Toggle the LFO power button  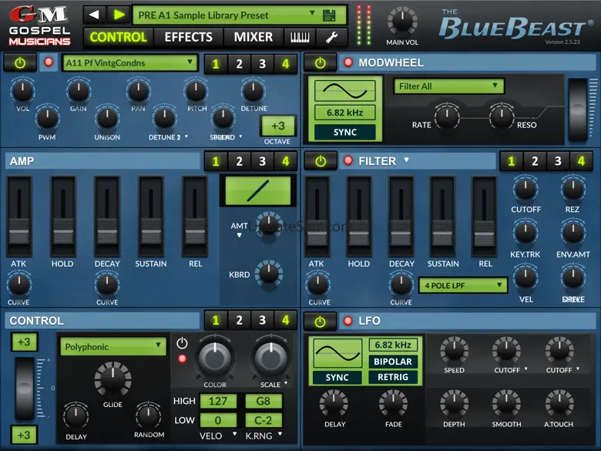pyautogui.click(x=320, y=321)
